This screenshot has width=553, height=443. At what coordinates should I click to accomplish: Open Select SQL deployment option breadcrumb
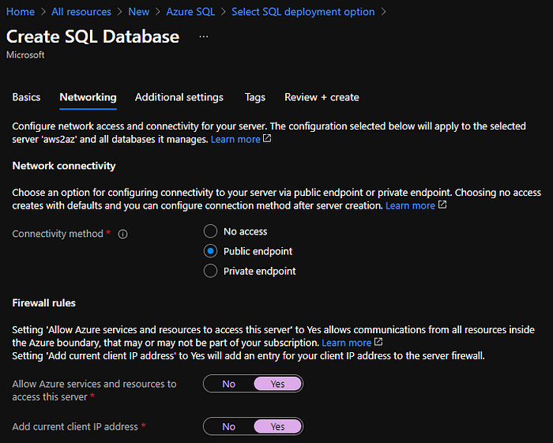tap(303, 12)
